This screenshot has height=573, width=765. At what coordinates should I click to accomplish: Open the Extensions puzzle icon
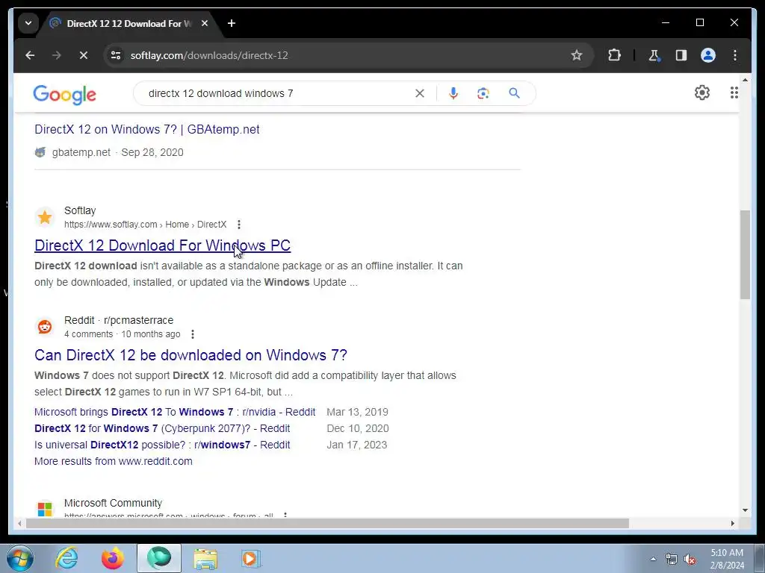coord(614,55)
